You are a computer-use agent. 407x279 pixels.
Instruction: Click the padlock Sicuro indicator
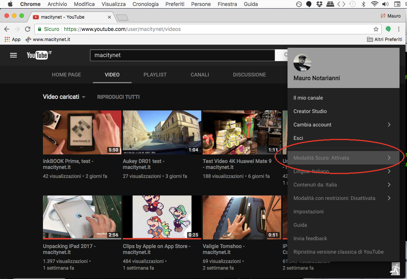coord(49,29)
